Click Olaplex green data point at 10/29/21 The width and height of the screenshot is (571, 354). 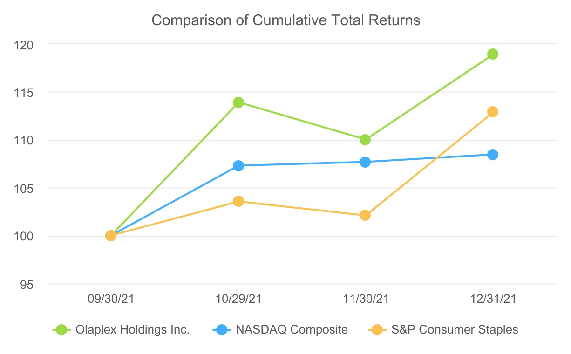238,102
